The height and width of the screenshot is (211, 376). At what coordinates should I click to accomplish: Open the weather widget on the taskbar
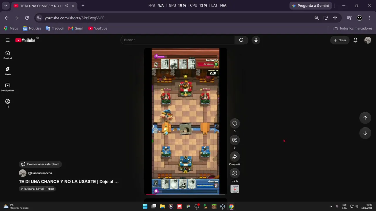point(16,206)
